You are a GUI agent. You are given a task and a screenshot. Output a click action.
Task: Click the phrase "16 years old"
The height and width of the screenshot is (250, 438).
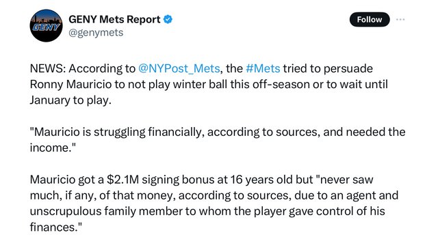(261, 180)
